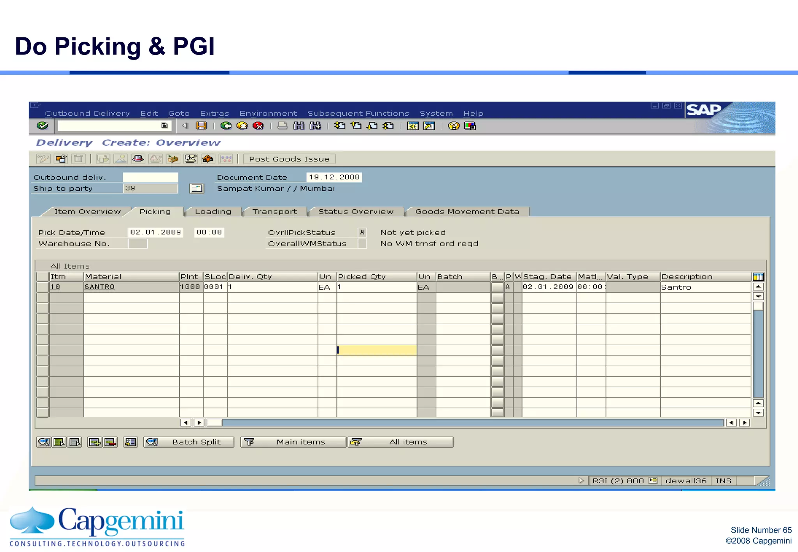Click the First Page navigation icon
Viewport: 798px width, 552px height.
click(340, 126)
